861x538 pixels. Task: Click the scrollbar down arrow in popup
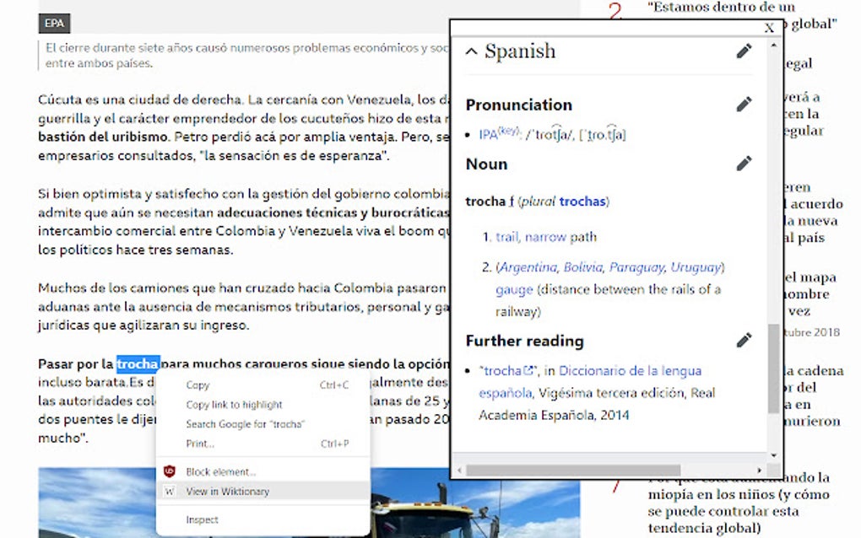[x=773, y=457]
